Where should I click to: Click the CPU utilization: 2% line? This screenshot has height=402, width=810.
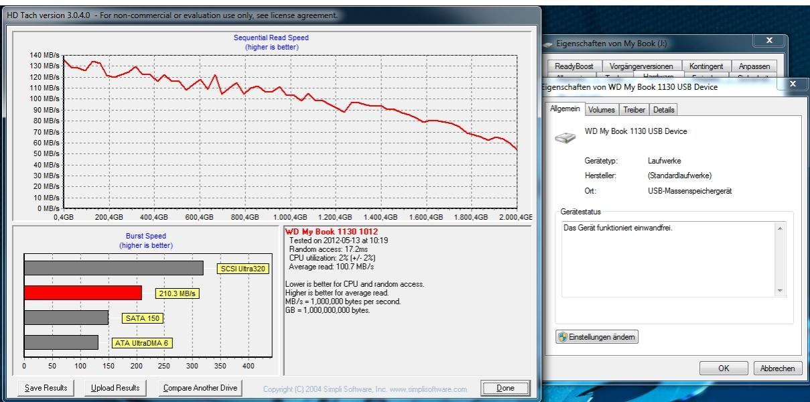(x=333, y=257)
